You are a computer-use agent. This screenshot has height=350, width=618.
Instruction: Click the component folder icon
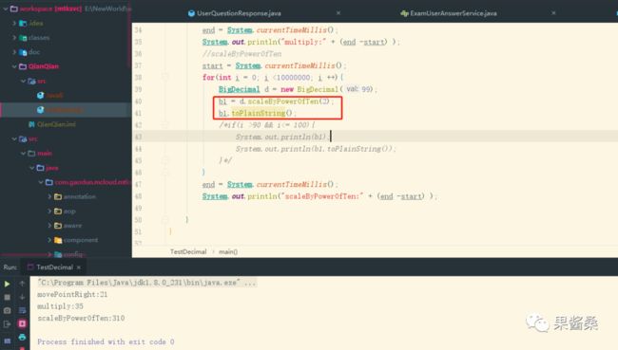58,240
